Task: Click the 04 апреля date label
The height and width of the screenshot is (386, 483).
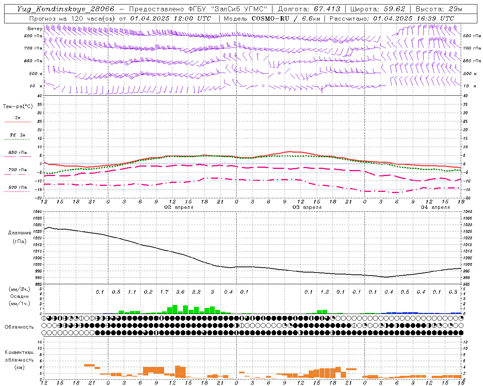Action: pyautogui.click(x=435, y=207)
